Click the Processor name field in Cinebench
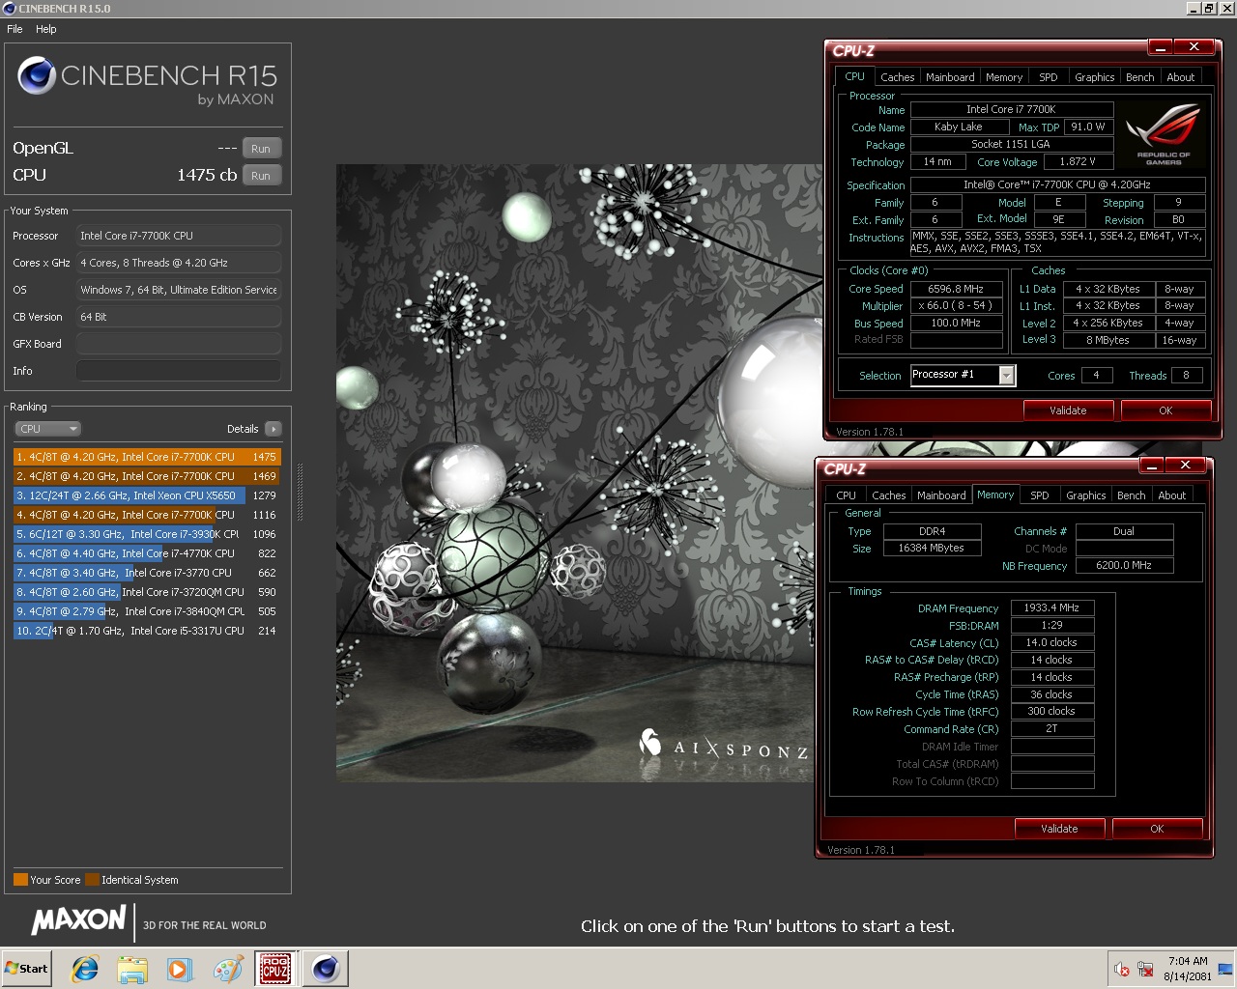This screenshot has height=989, width=1237. (x=179, y=236)
